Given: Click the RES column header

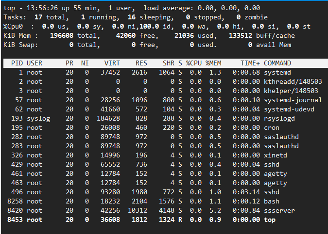Looking at the screenshot, I should coord(141,63).
